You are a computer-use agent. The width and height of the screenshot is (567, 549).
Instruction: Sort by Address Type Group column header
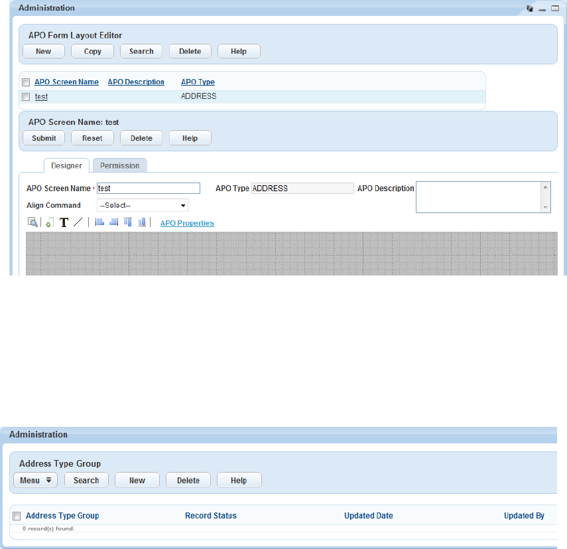62,515
